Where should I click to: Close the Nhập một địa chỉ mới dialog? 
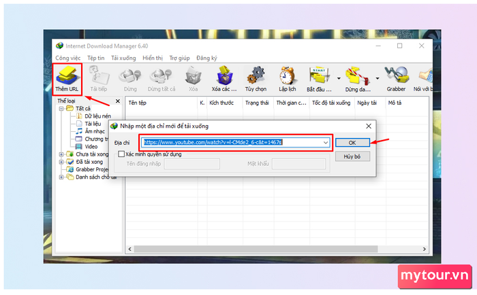(369, 126)
